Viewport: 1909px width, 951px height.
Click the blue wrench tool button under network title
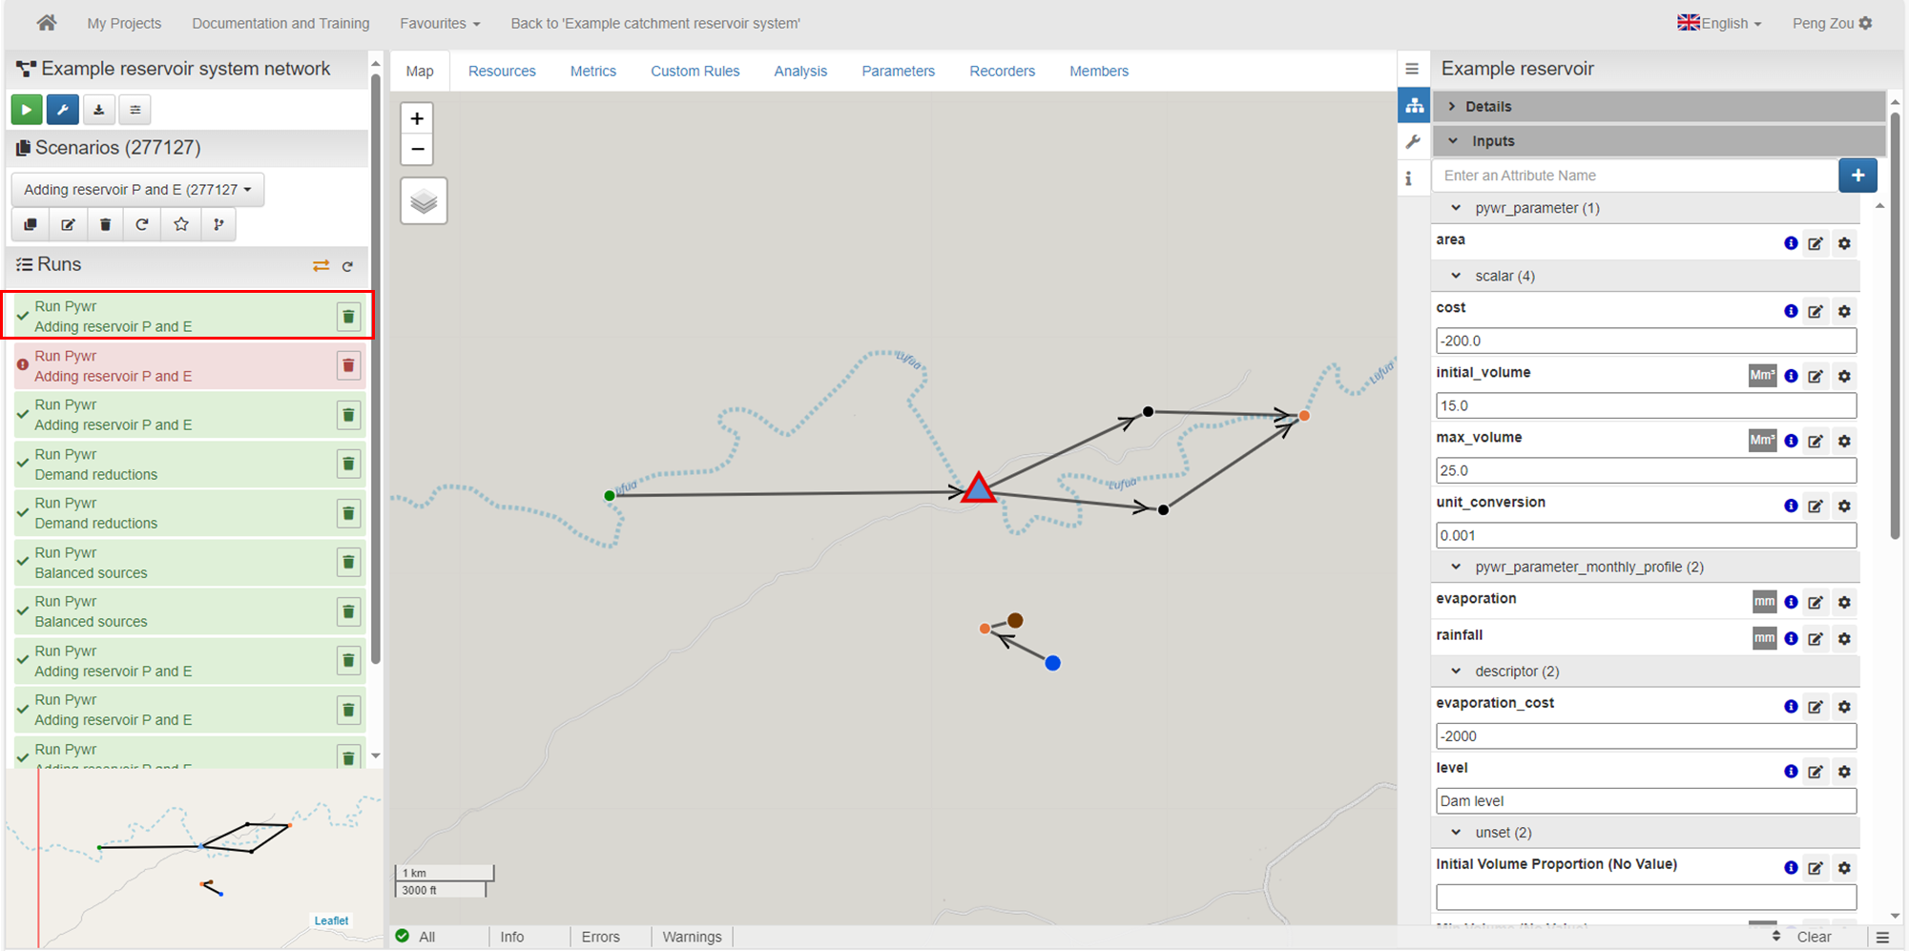pos(63,110)
